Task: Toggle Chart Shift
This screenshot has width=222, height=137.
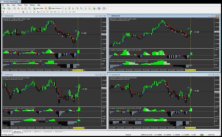Action: [x=90, y=9]
